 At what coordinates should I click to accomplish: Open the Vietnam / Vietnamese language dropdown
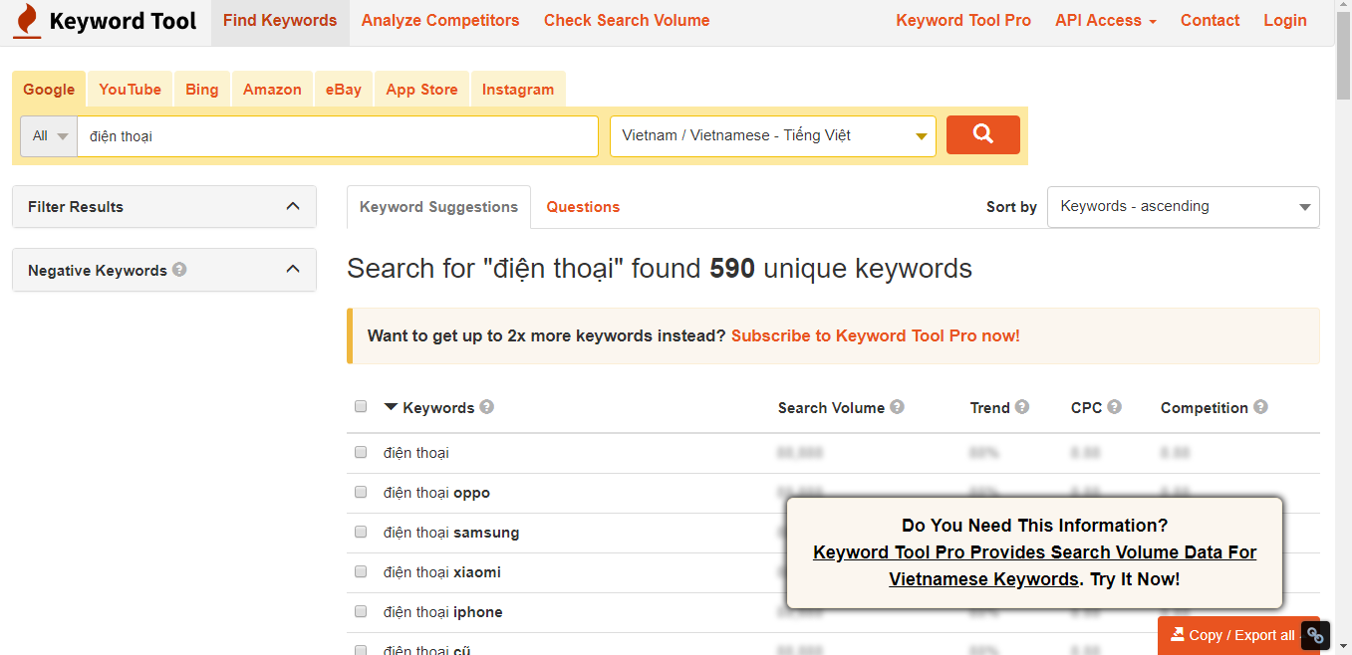point(772,136)
